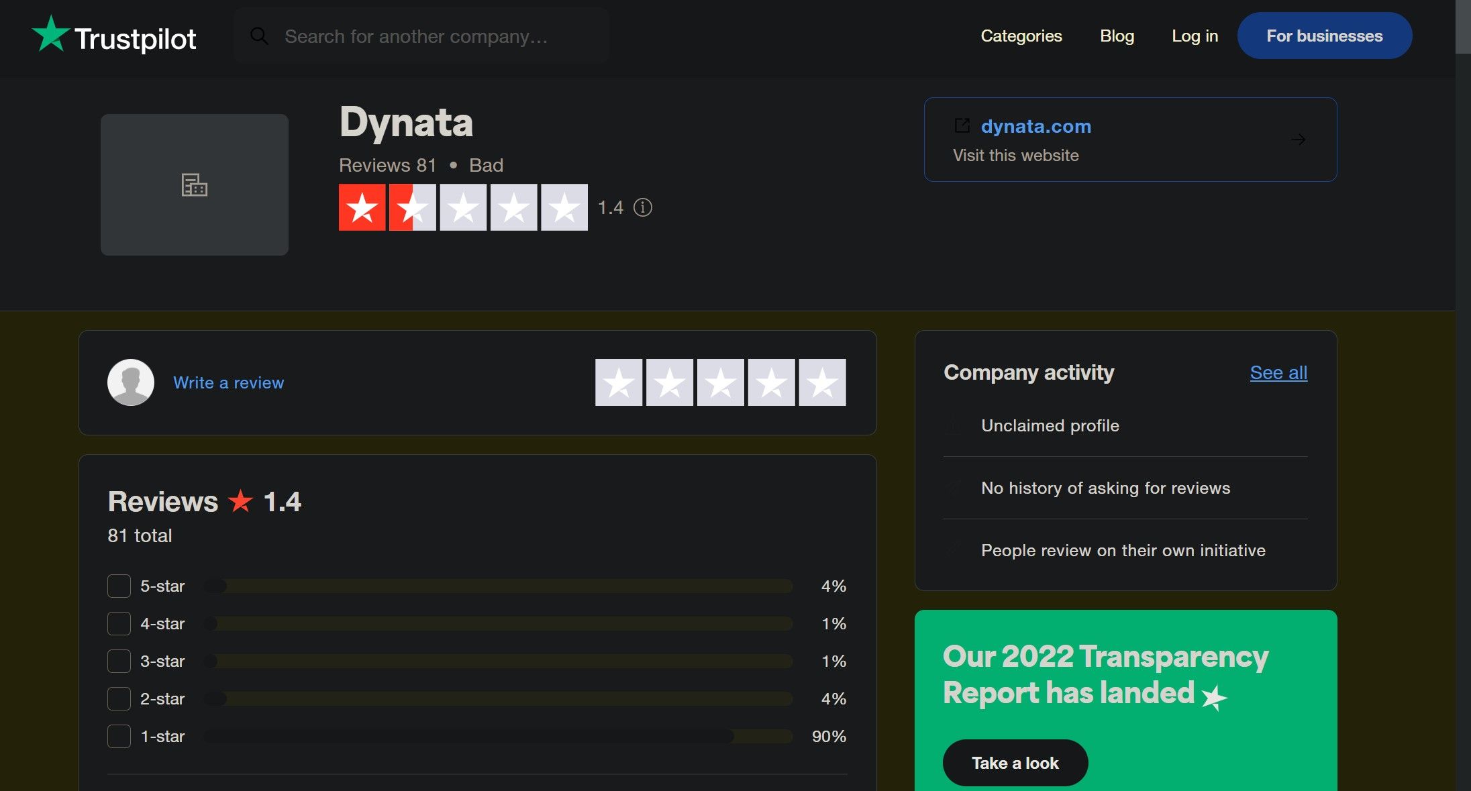Viewport: 1471px width, 791px height.
Task: Select the fifth star in the review rating
Action: 822,382
